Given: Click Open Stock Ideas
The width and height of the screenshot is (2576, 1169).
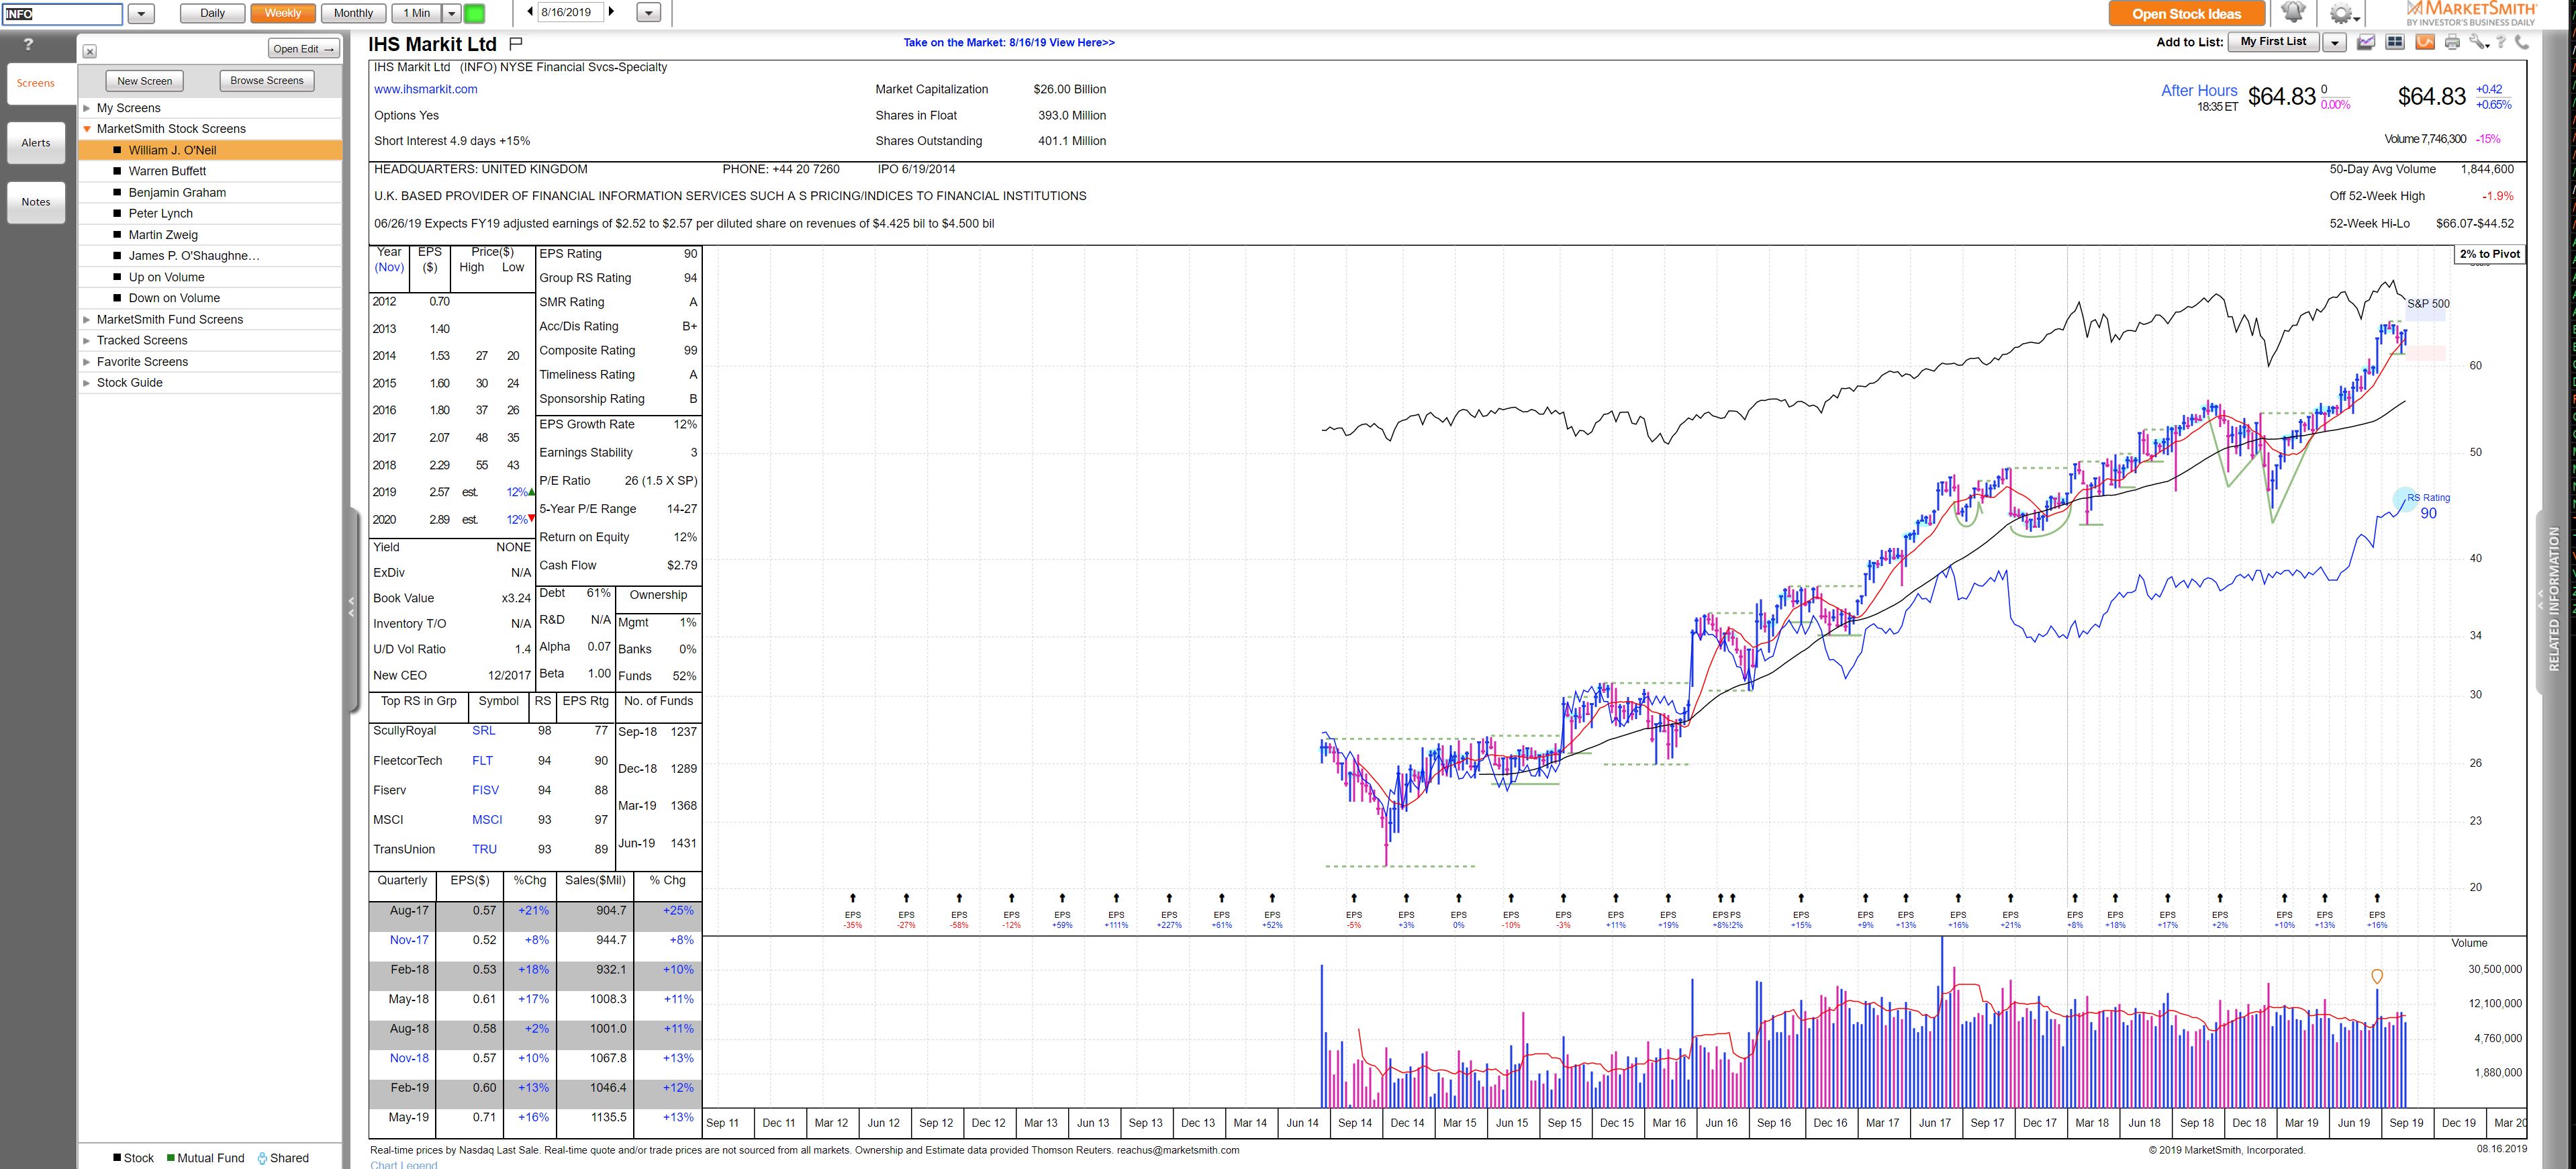Looking at the screenshot, I should (x=2186, y=14).
